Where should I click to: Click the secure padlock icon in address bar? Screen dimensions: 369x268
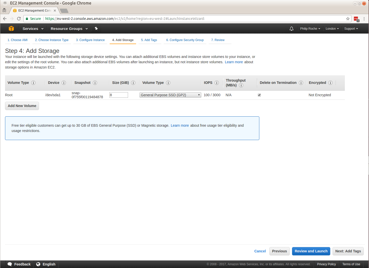[27, 19]
